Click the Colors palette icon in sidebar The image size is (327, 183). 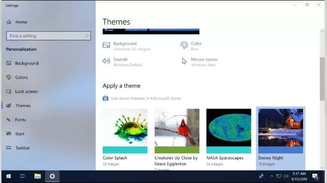(9, 77)
